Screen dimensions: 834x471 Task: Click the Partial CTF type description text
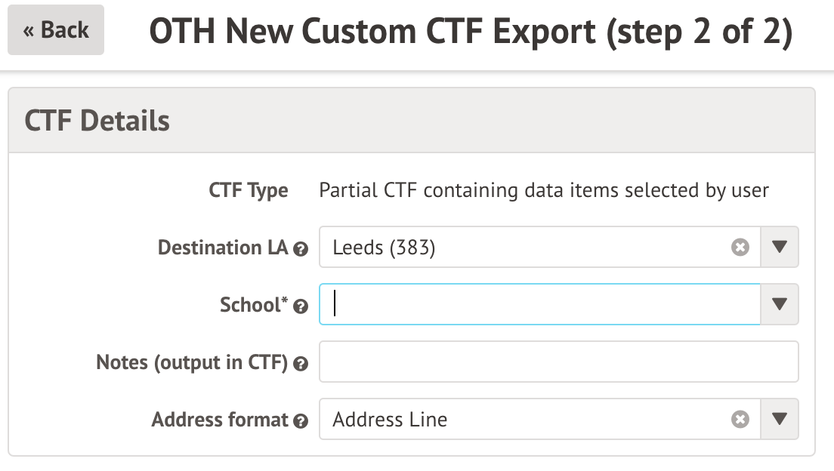click(544, 190)
